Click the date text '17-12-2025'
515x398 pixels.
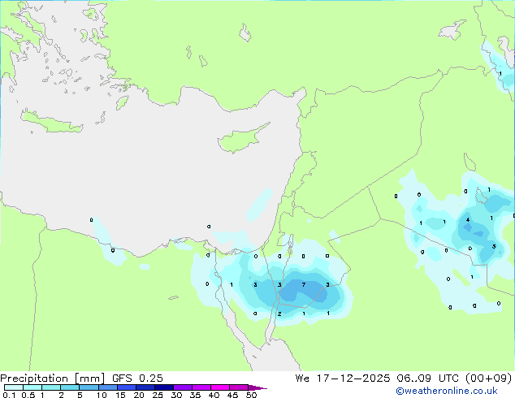click(x=353, y=379)
